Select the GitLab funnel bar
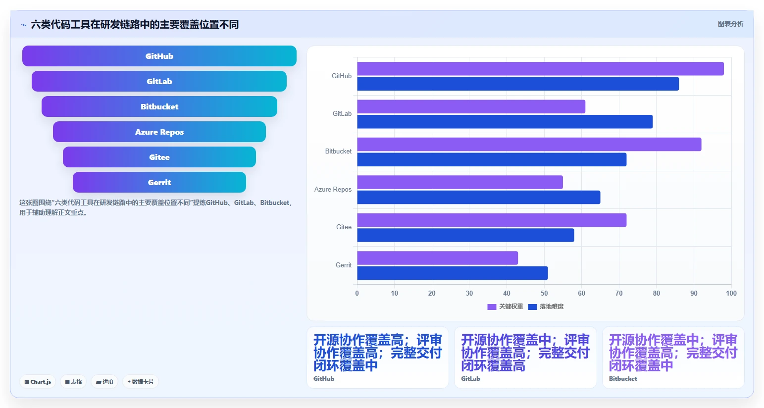 coord(159,81)
